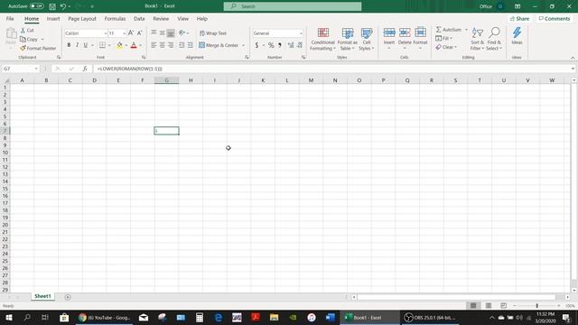
Task: Click the Insert cells icon
Action: coord(389,32)
